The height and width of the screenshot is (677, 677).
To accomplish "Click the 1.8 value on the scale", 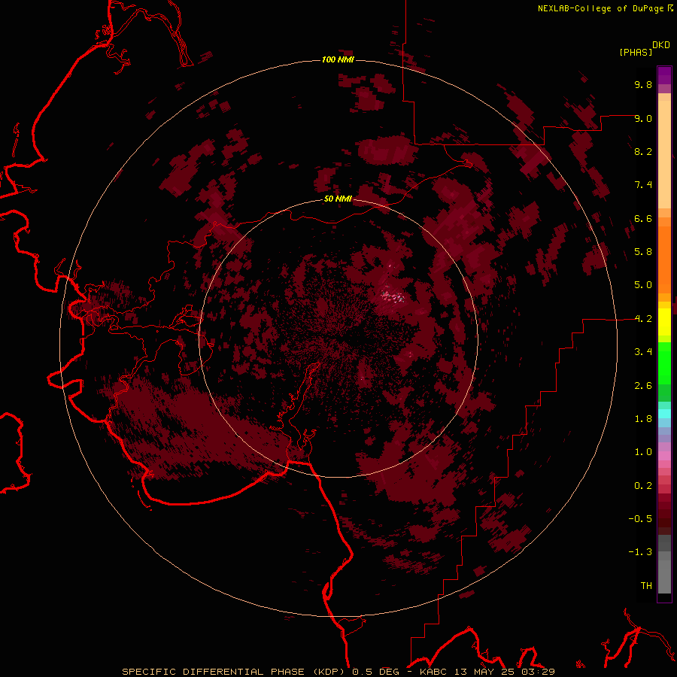I will pos(643,419).
